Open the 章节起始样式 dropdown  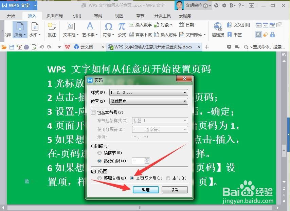point(160,121)
